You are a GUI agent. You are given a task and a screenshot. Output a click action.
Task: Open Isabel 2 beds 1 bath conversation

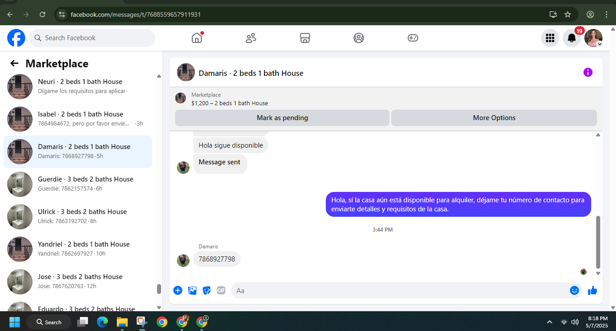[78, 119]
